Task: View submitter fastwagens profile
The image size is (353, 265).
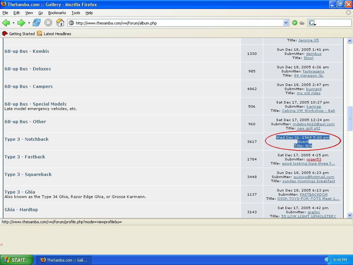Action: [x=314, y=71]
